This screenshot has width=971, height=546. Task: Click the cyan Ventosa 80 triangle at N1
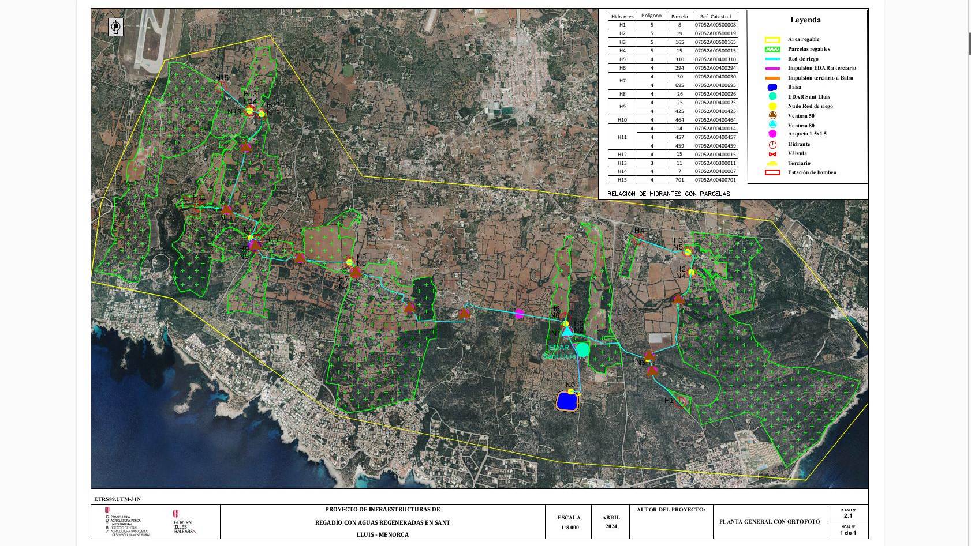tap(567, 331)
